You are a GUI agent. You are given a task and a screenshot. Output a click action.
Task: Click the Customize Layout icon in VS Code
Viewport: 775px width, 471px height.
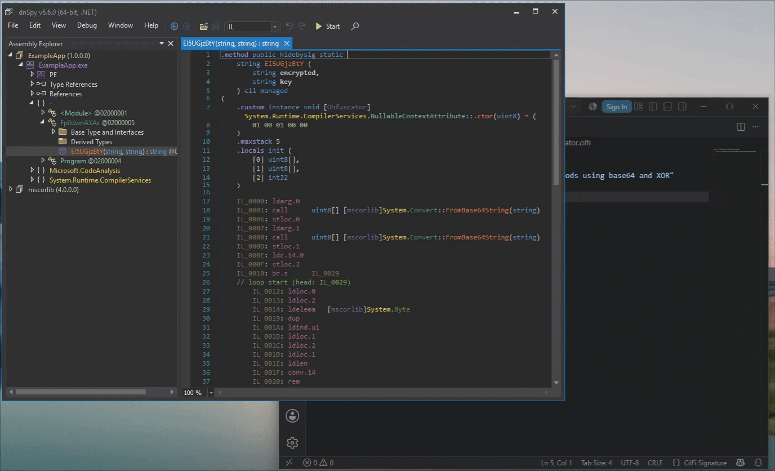point(638,106)
